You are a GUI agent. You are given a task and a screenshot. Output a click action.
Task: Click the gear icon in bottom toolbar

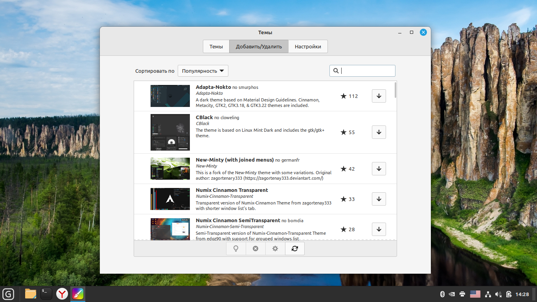[275, 249]
